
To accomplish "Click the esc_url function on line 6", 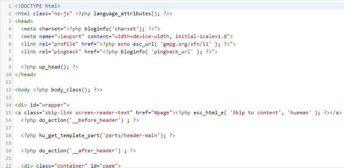I will point(144,44).
